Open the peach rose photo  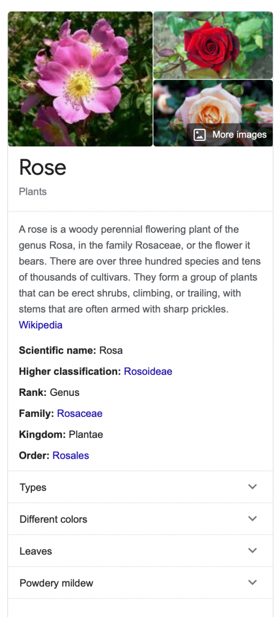(x=213, y=113)
